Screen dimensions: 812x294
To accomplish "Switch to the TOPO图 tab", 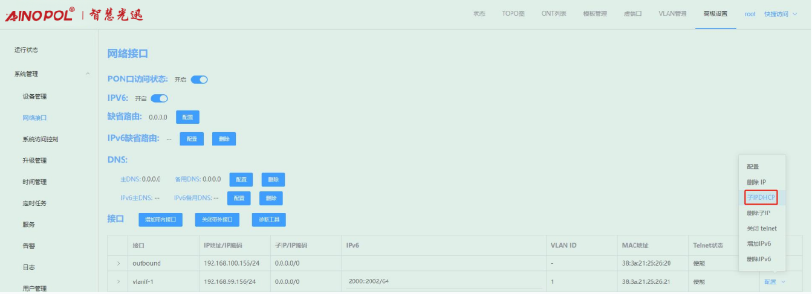I will coord(513,14).
